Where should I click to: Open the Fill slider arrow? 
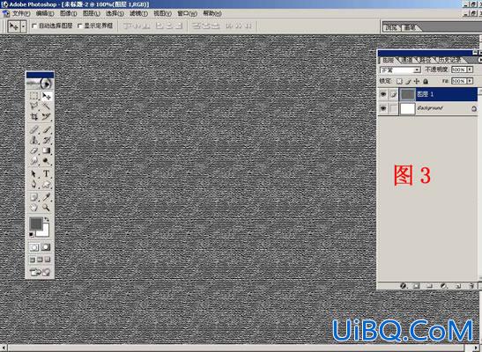click(470, 81)
